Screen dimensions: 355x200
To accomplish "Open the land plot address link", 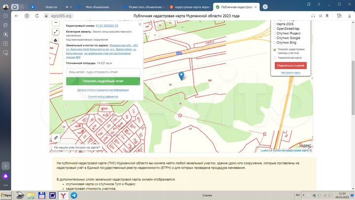I will (102, 51).
